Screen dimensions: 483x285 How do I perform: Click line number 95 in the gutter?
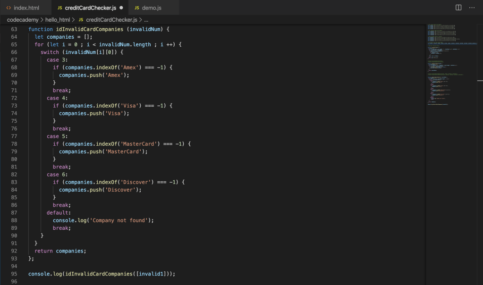pos(13,274)
